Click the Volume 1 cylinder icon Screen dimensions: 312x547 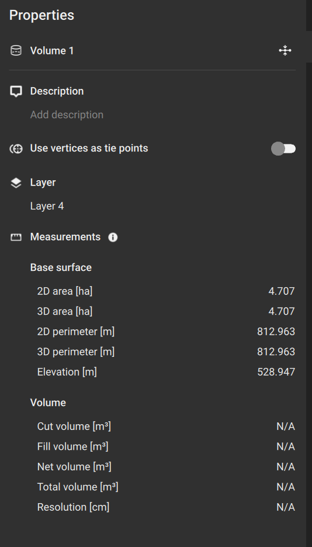point(16,50)
